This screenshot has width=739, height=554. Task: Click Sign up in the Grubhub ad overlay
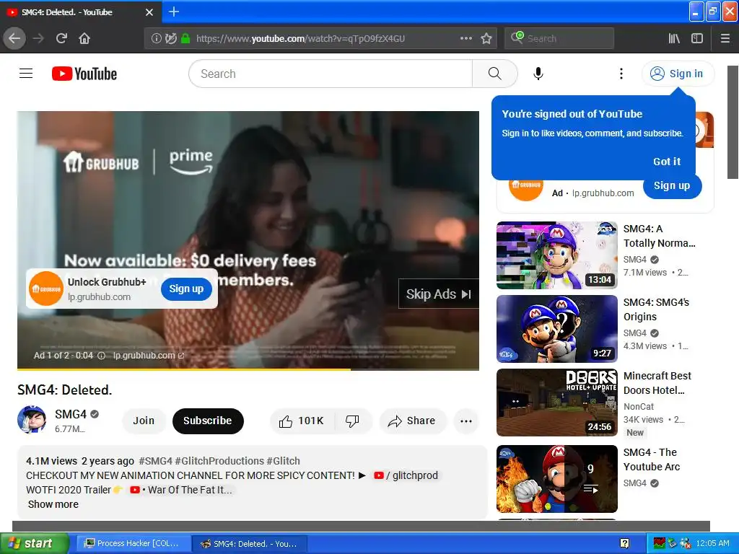[186, 289]
